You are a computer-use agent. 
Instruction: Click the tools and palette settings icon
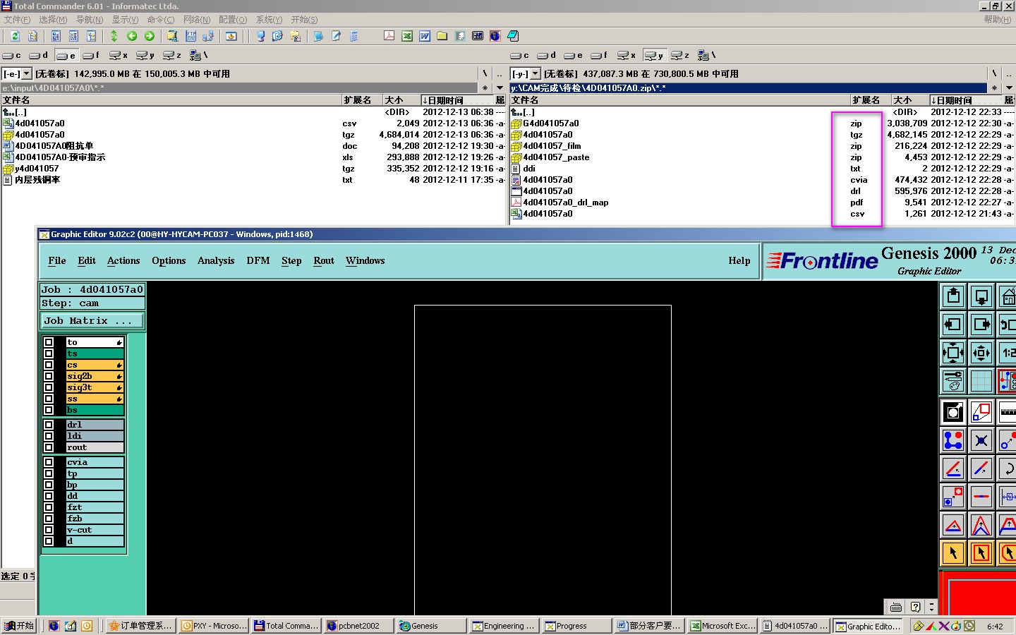[953, 381]
